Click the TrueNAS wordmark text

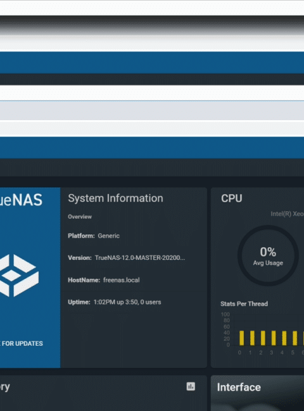[x=21, y=200]
